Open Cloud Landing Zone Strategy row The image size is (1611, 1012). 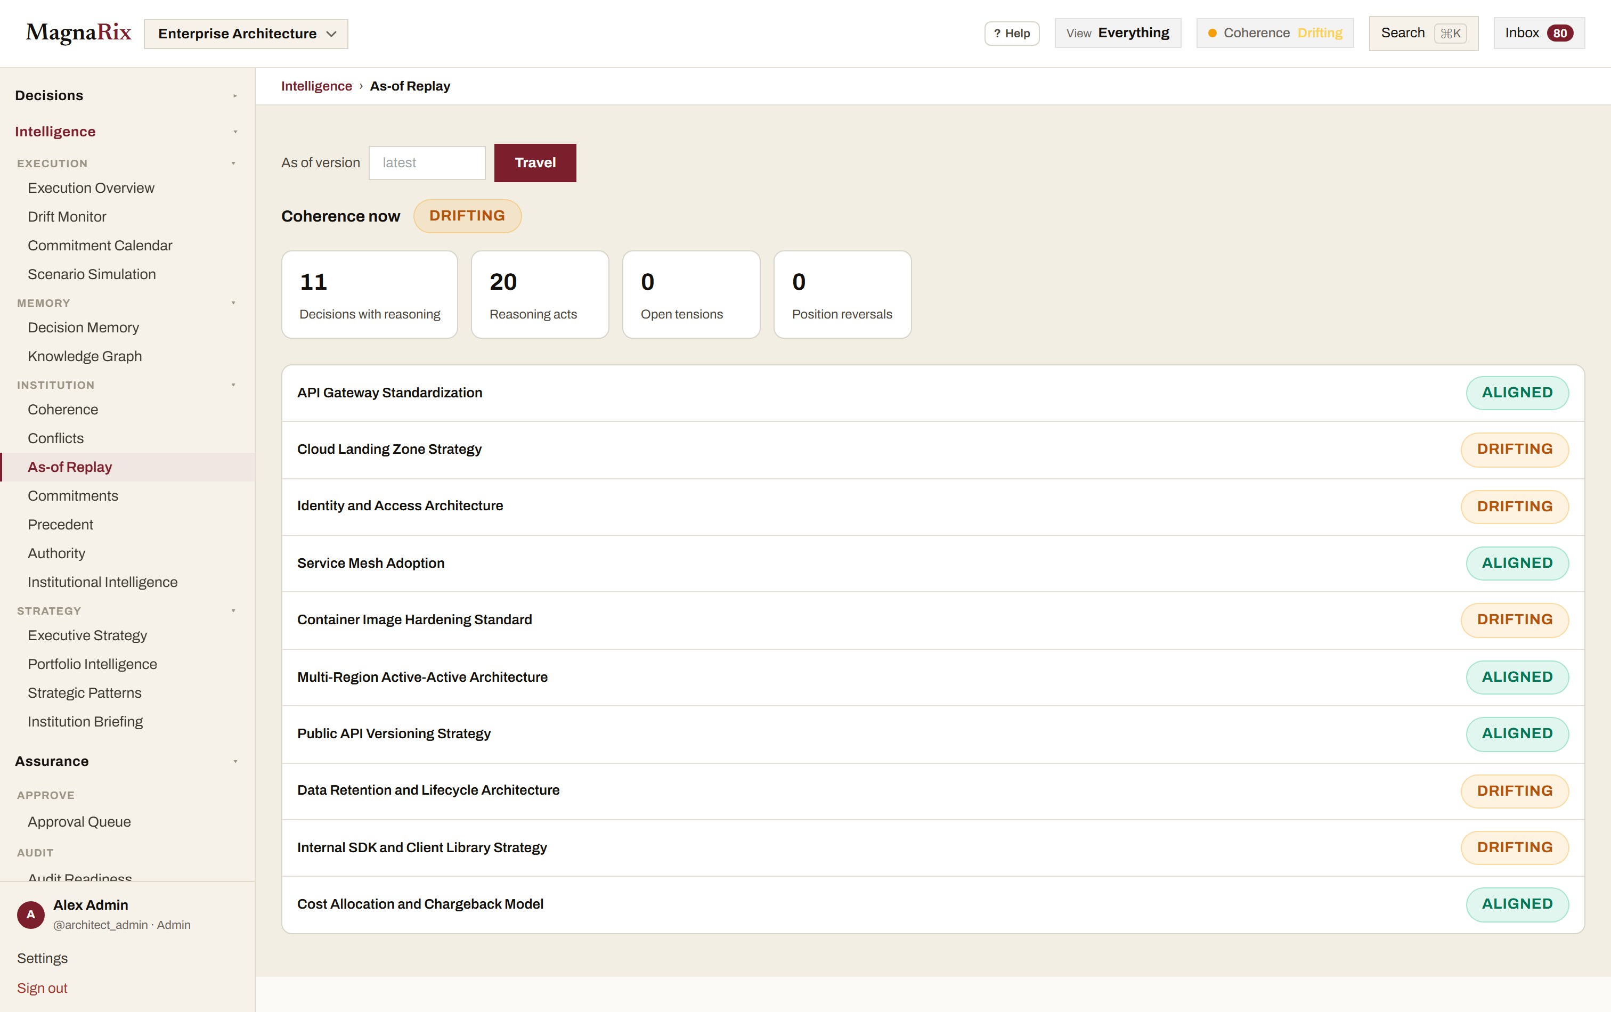point(933,450)
